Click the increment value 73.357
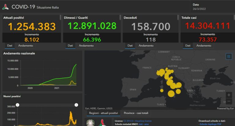The height and width of the screenshot is (126, 235). [x=207, y=39]
